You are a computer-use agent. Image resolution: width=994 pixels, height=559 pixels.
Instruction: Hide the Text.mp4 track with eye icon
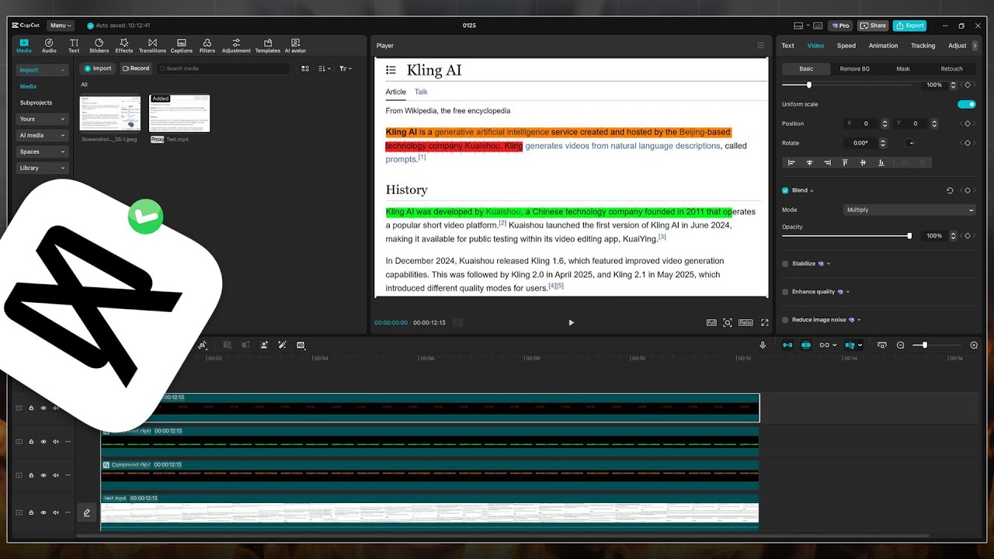point(43,512)
